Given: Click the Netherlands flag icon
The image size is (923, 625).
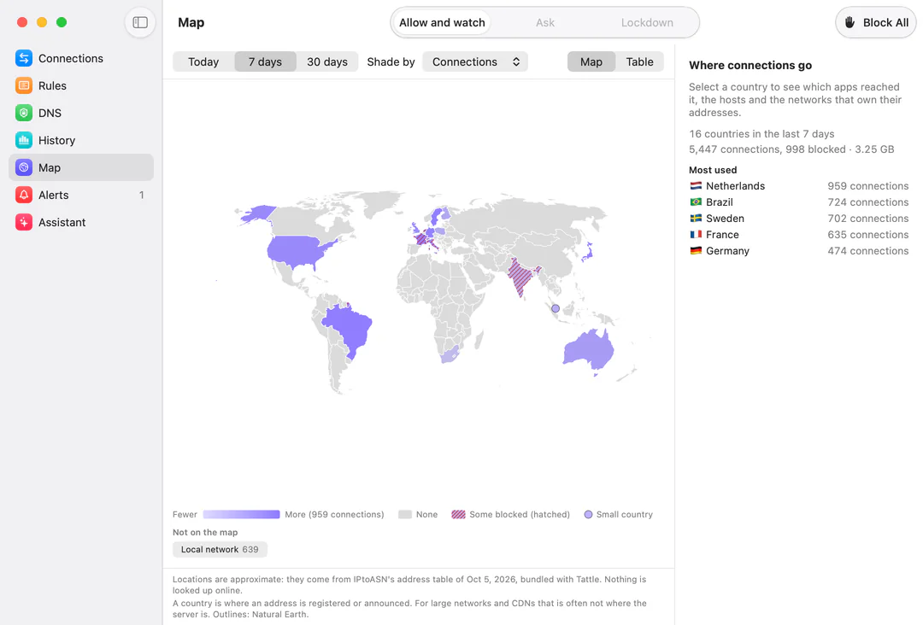Looking at the screenshot, I should (x=696, y=186).
